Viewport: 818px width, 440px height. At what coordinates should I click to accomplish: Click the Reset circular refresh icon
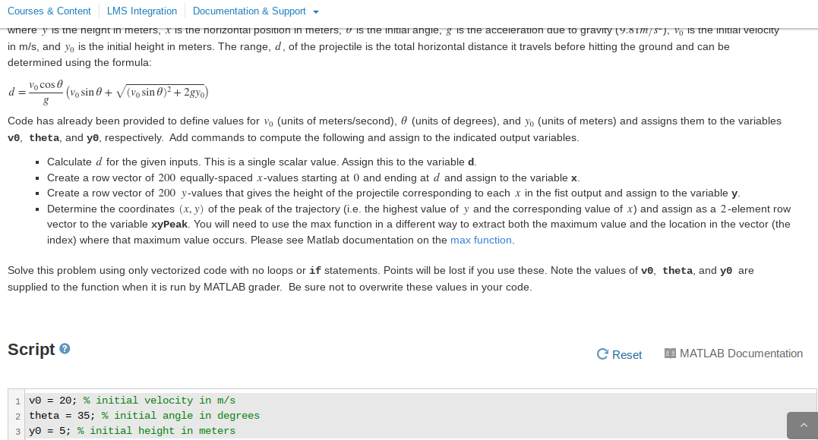pyautogui.click(x=602, y=354)
